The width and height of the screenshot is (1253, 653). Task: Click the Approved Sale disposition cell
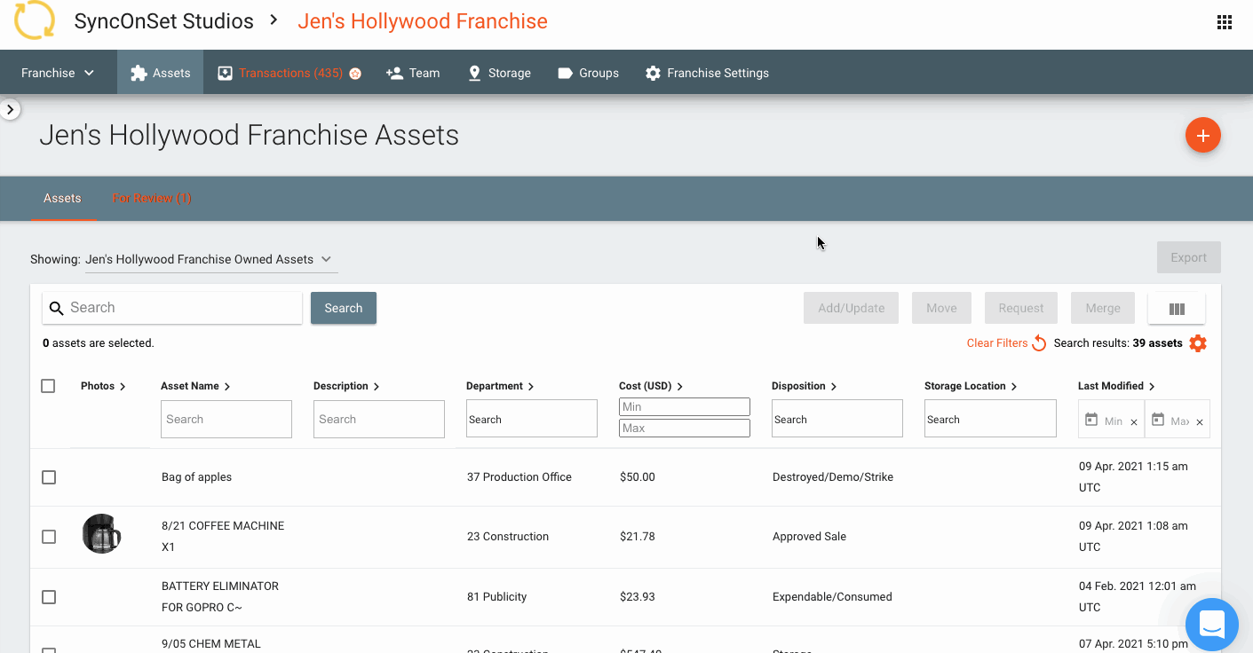coord(809,537)
